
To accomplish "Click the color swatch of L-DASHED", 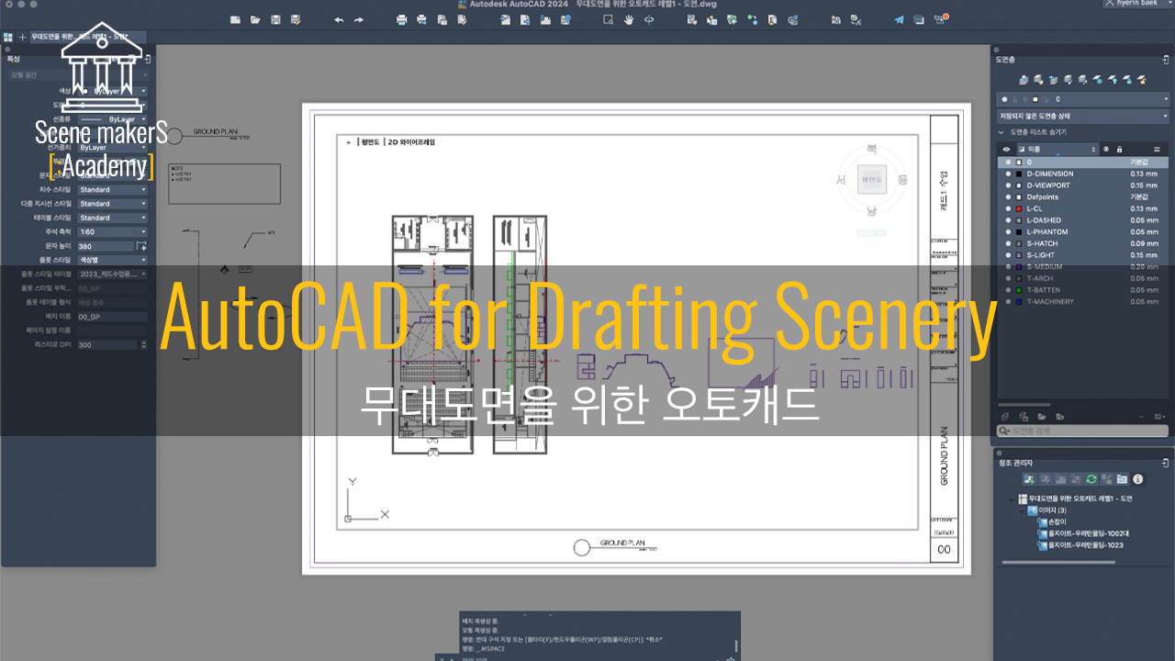I will [1019, 220].
